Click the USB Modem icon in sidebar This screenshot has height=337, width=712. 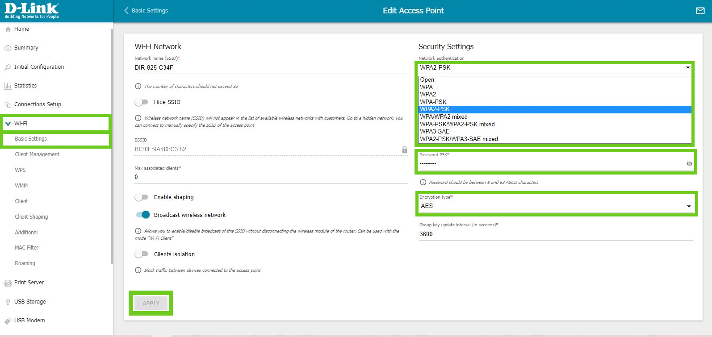tap(8, 321)
